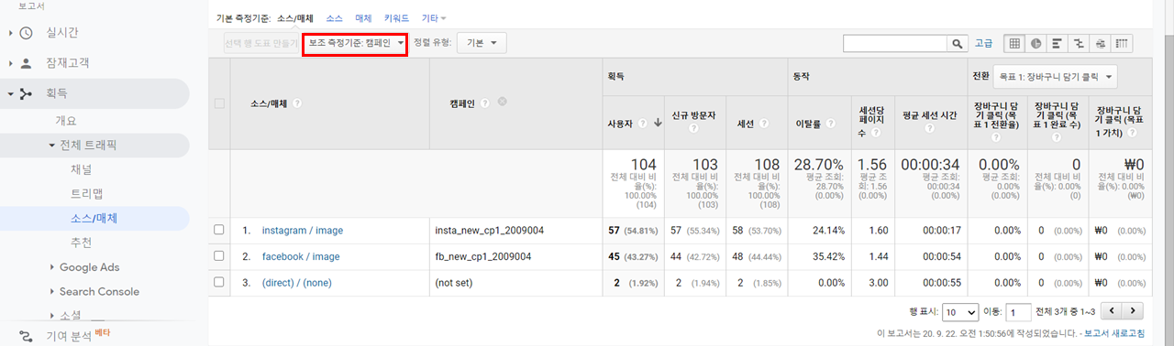Select the performance bar view icon

[1058, 43]
